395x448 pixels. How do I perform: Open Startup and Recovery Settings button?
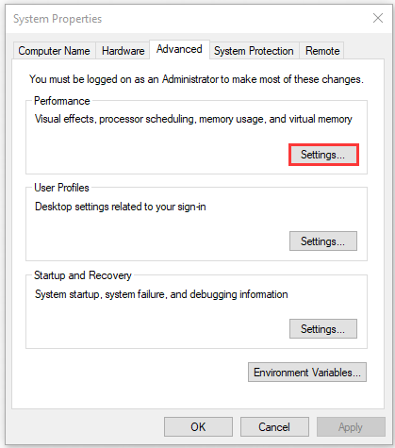coord(323,329)
